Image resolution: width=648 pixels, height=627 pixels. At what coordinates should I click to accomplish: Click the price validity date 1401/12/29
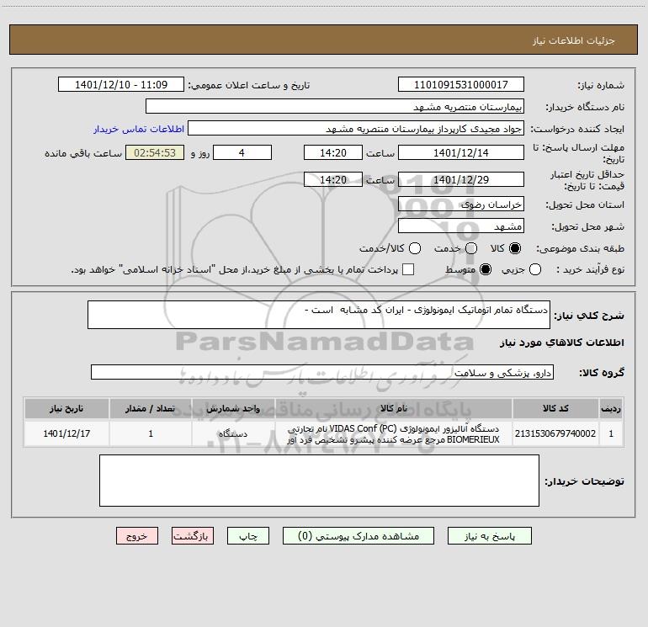point(461,179)
